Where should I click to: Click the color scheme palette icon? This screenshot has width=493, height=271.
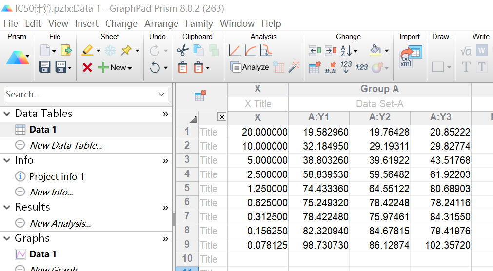tap(377, 67)
